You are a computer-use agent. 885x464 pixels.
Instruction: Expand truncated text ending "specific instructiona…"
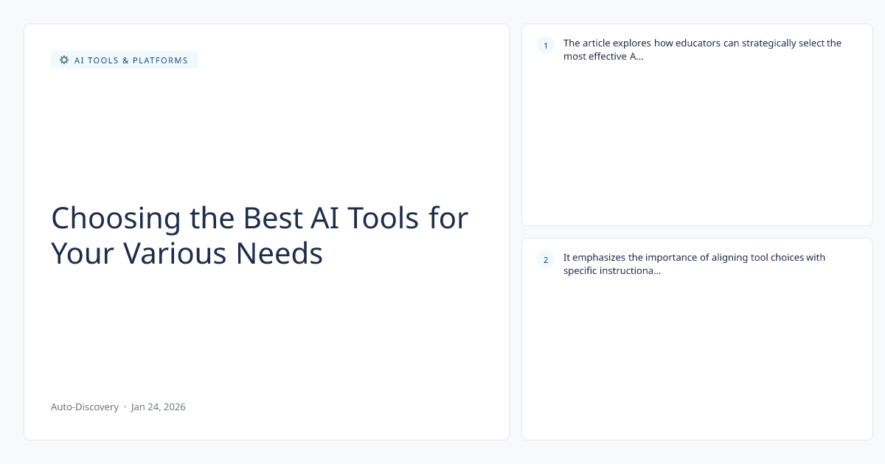611,270
